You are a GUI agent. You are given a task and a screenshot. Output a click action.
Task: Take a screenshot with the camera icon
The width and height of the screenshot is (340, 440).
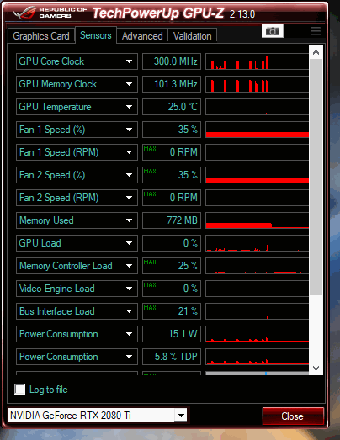coord(273,31)
